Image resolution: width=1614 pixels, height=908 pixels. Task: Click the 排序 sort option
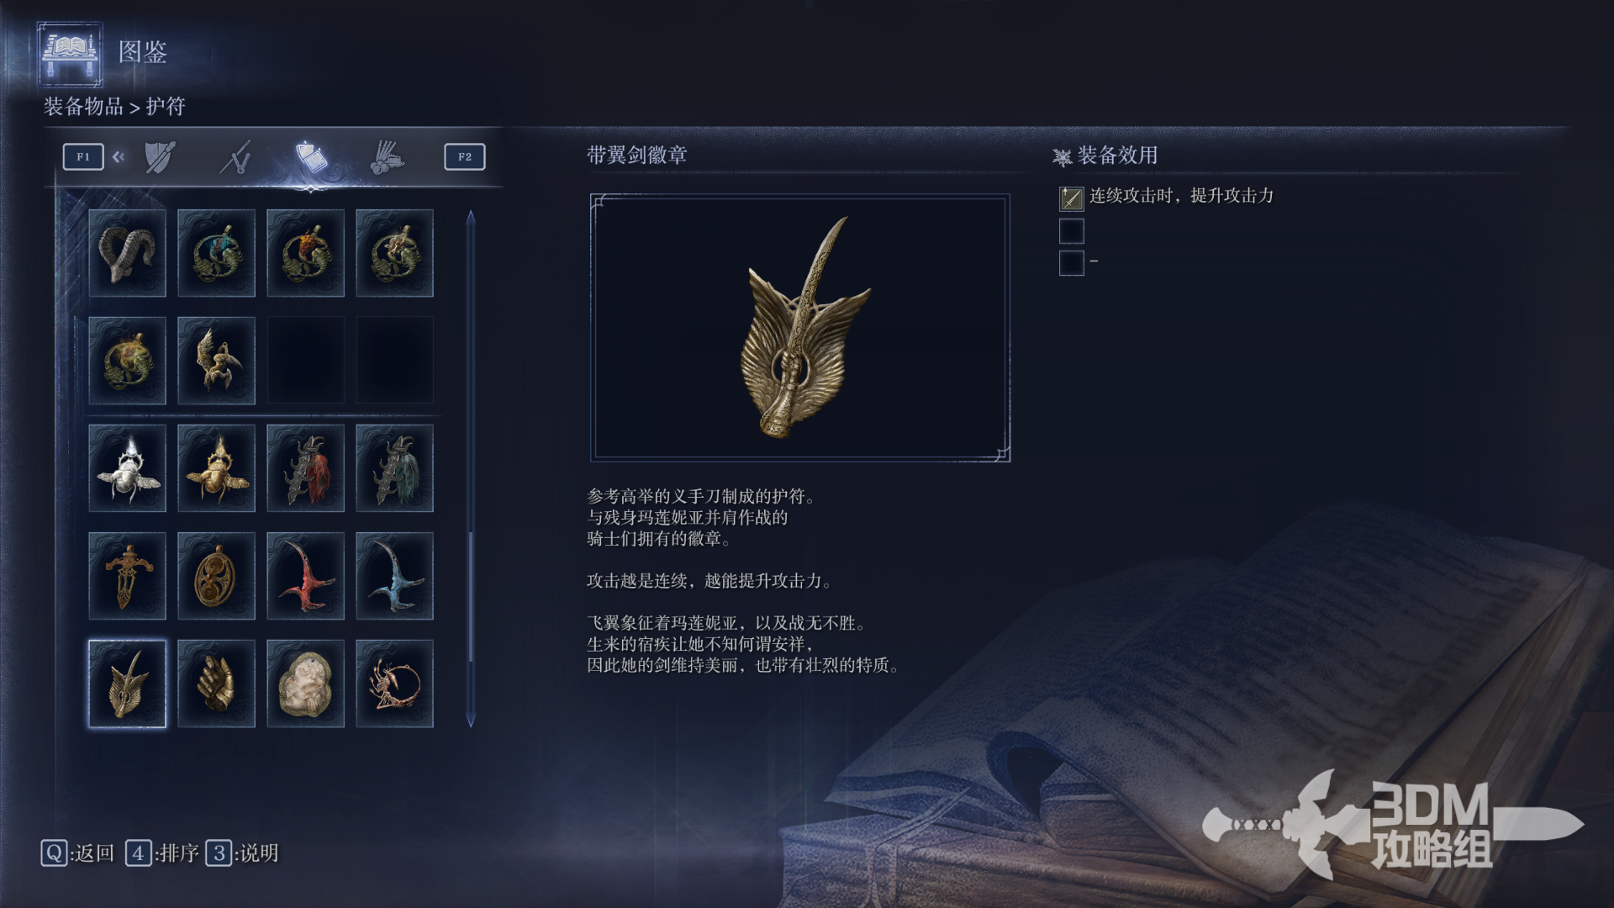tap(162, 853)
